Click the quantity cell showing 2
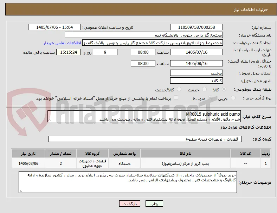 [x=60, y=163]
